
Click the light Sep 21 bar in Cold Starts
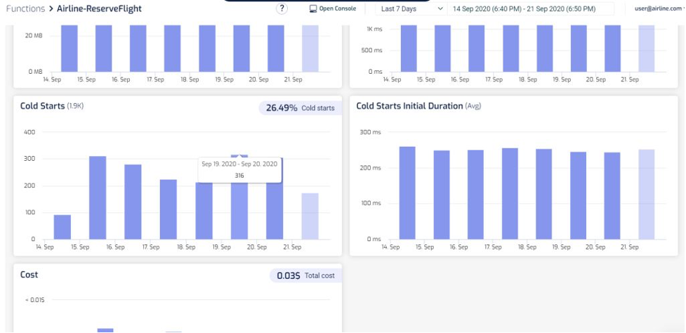310,216
